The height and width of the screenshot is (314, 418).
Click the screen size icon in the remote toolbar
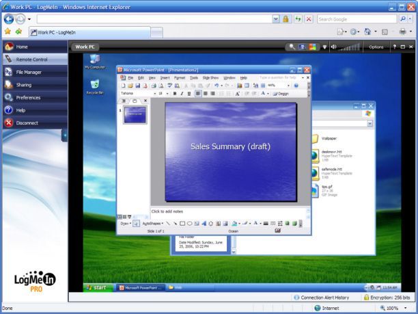(x=303, y=47)
